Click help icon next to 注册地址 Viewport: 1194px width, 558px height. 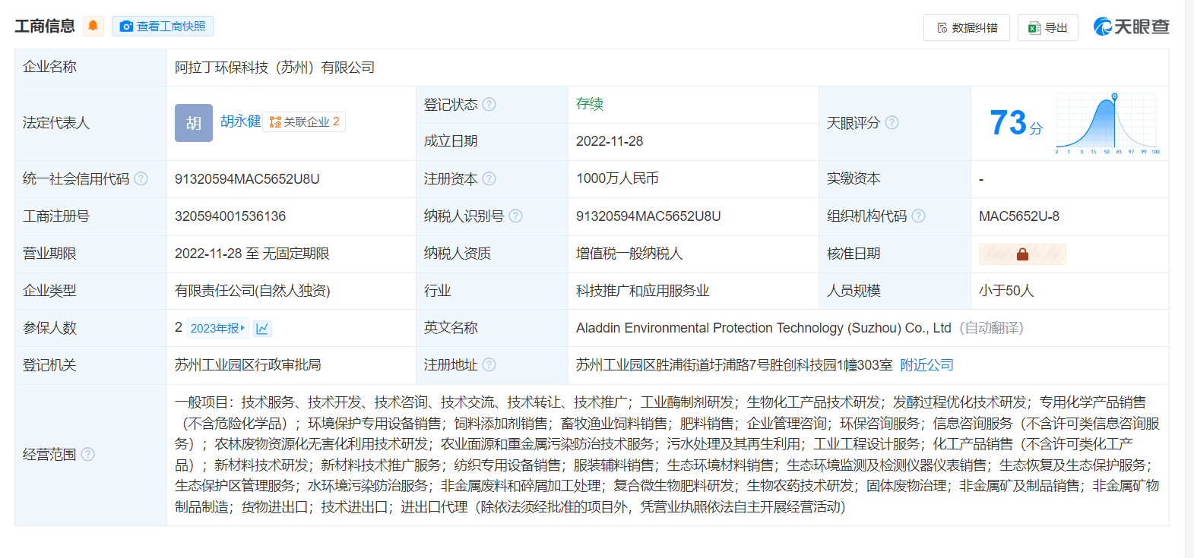[x=489, y=364]
